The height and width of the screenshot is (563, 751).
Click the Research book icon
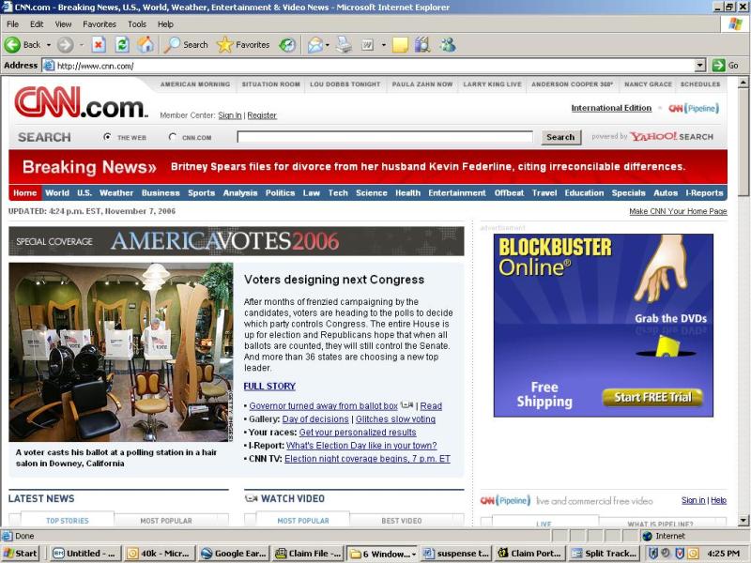click(422, 45)
